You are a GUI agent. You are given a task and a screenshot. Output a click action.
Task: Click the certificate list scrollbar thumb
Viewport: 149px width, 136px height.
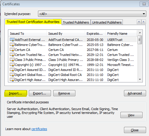pyautogui.click(x=140, y=40)
